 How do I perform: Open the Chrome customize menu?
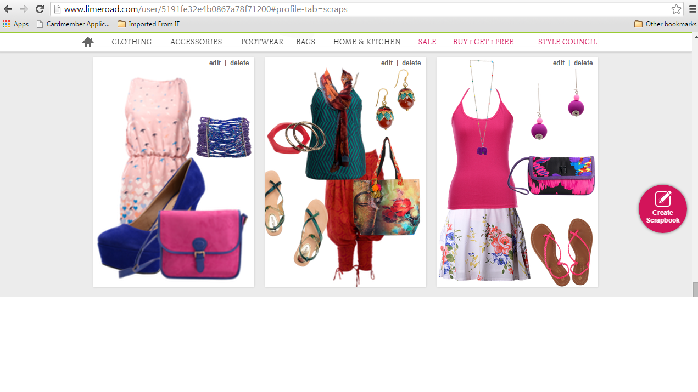tap(691, 9)
